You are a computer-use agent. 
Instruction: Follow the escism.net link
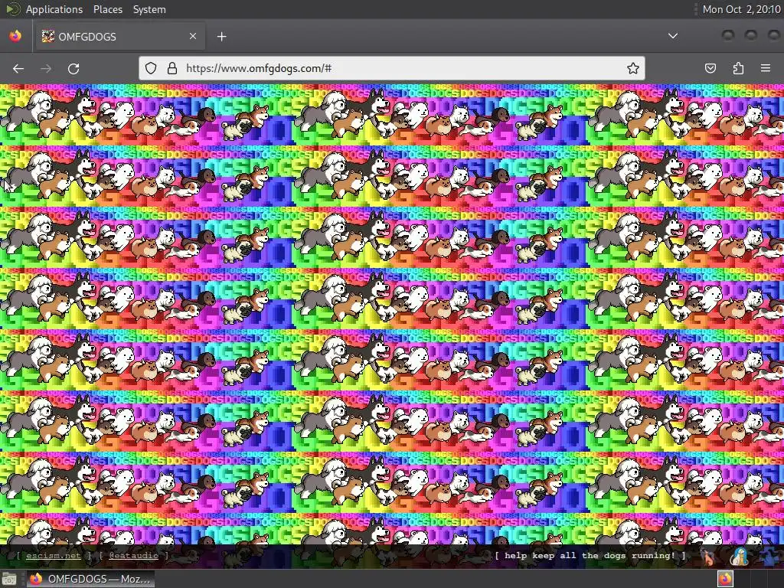pyautogui.click(x=53, y=556)
